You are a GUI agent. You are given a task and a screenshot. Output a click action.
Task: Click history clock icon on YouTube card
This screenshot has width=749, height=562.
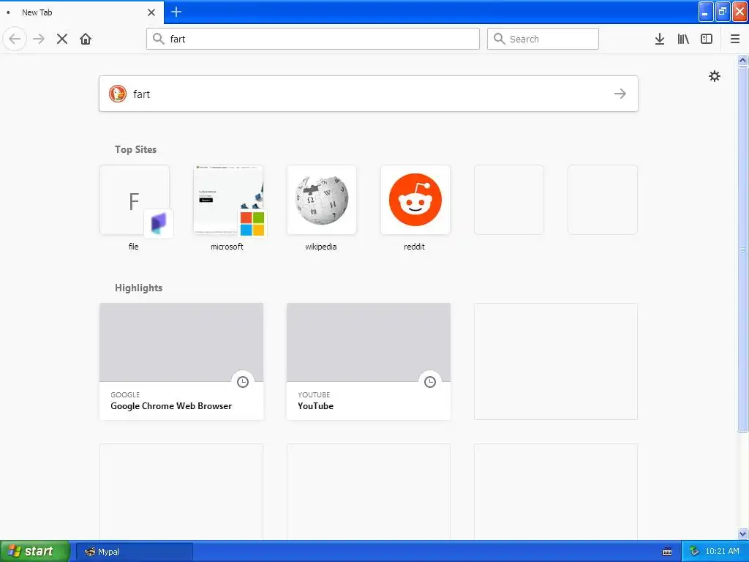click(430, 382)
